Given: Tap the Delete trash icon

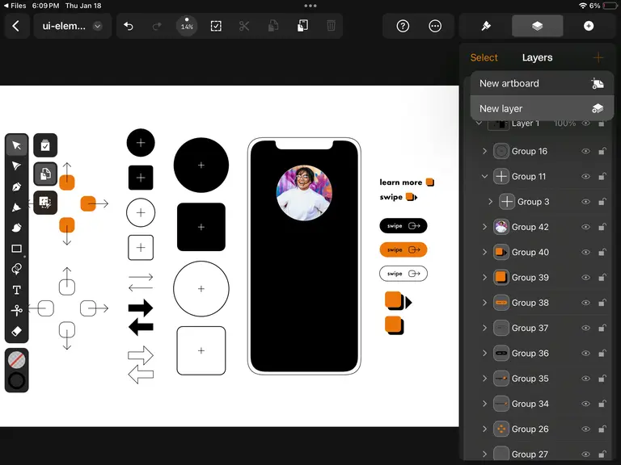Looking at the screenshot, I should [x=331, y=26].
